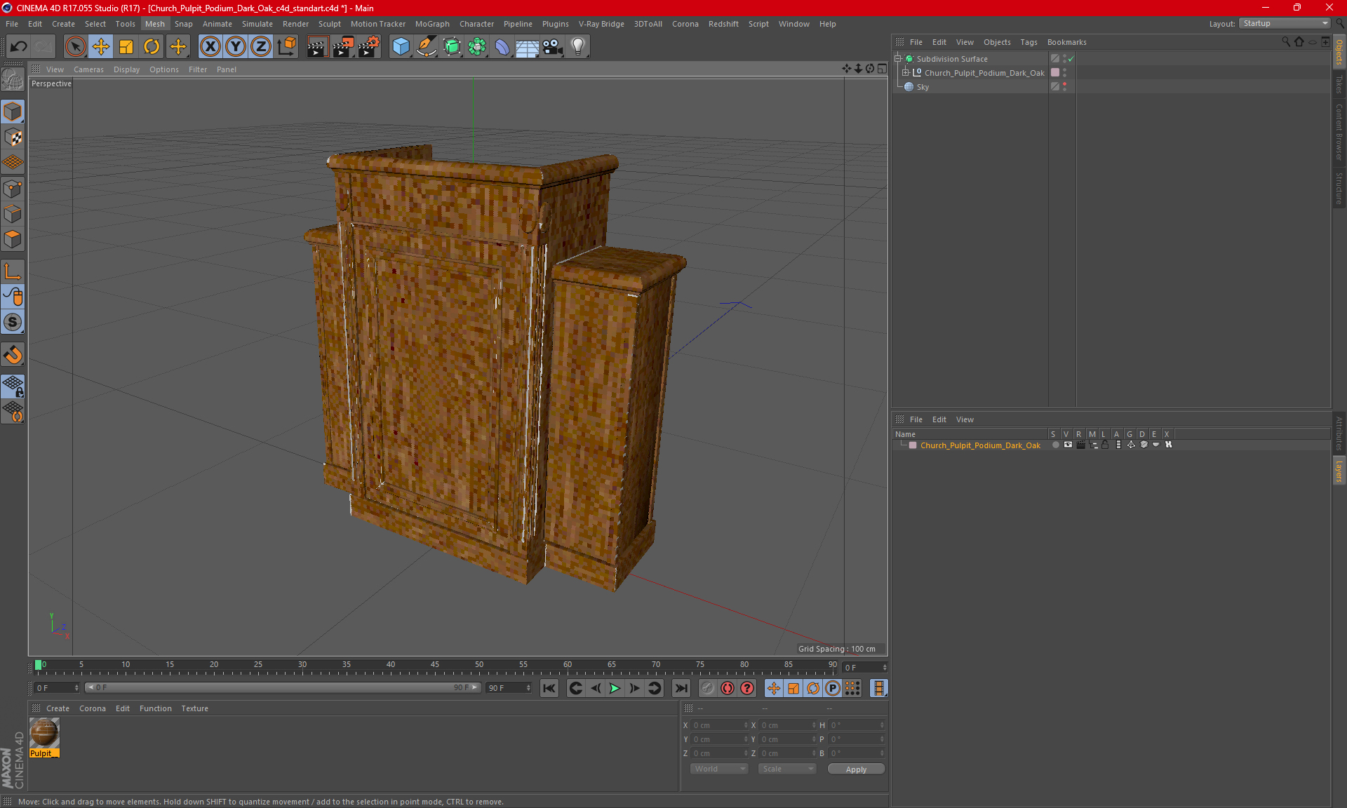Switch to Polygons mode

coord(13,239)
